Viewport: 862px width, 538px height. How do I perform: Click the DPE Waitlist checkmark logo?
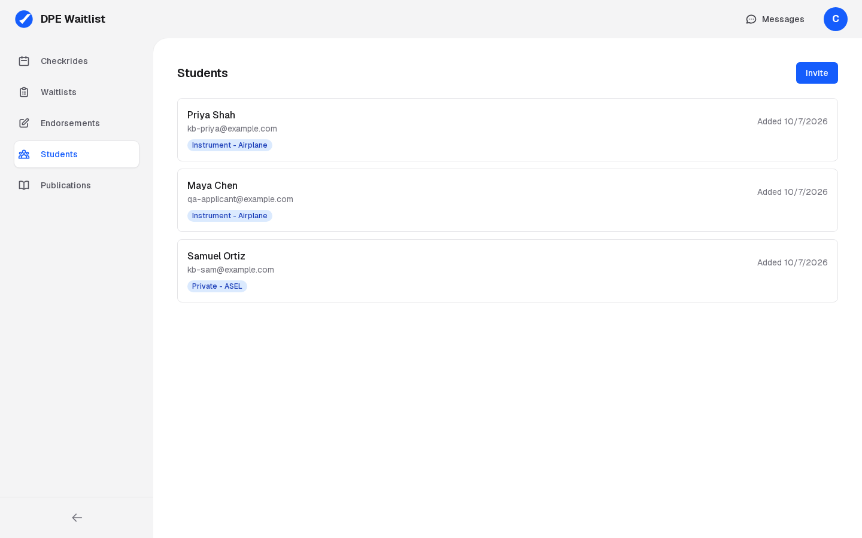24,19
